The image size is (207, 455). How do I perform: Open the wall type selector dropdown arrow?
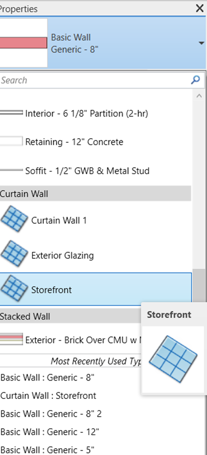click(201, 43)
